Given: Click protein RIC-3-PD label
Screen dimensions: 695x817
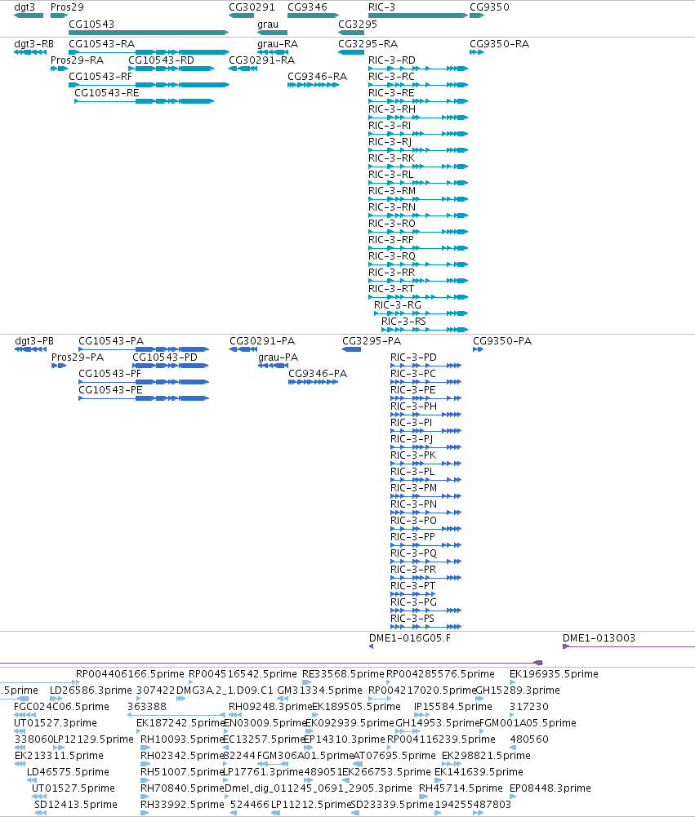Looking at the screenshot, I should 413,358.
